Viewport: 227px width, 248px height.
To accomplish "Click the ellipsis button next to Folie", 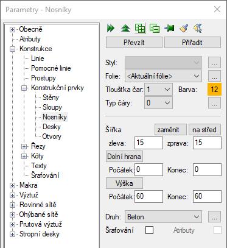I will (x=214, y=76).
